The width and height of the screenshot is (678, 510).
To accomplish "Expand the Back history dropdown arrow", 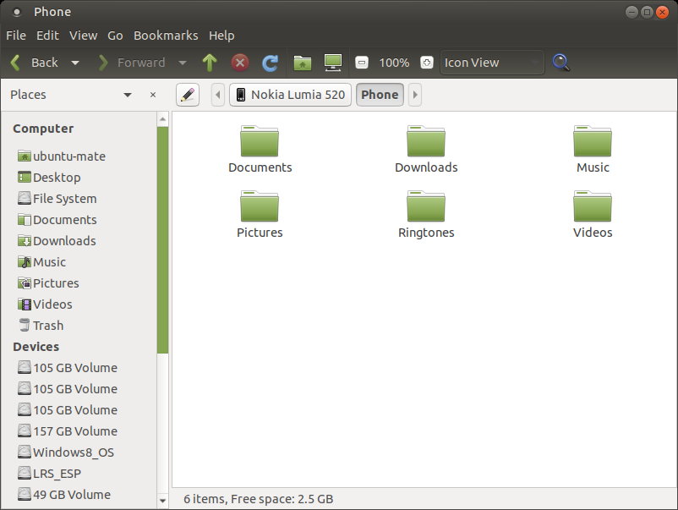I will tap(75, 63).
